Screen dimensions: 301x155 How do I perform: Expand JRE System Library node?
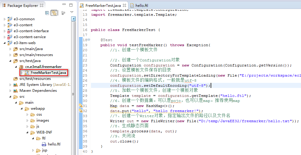pos(10,85)
